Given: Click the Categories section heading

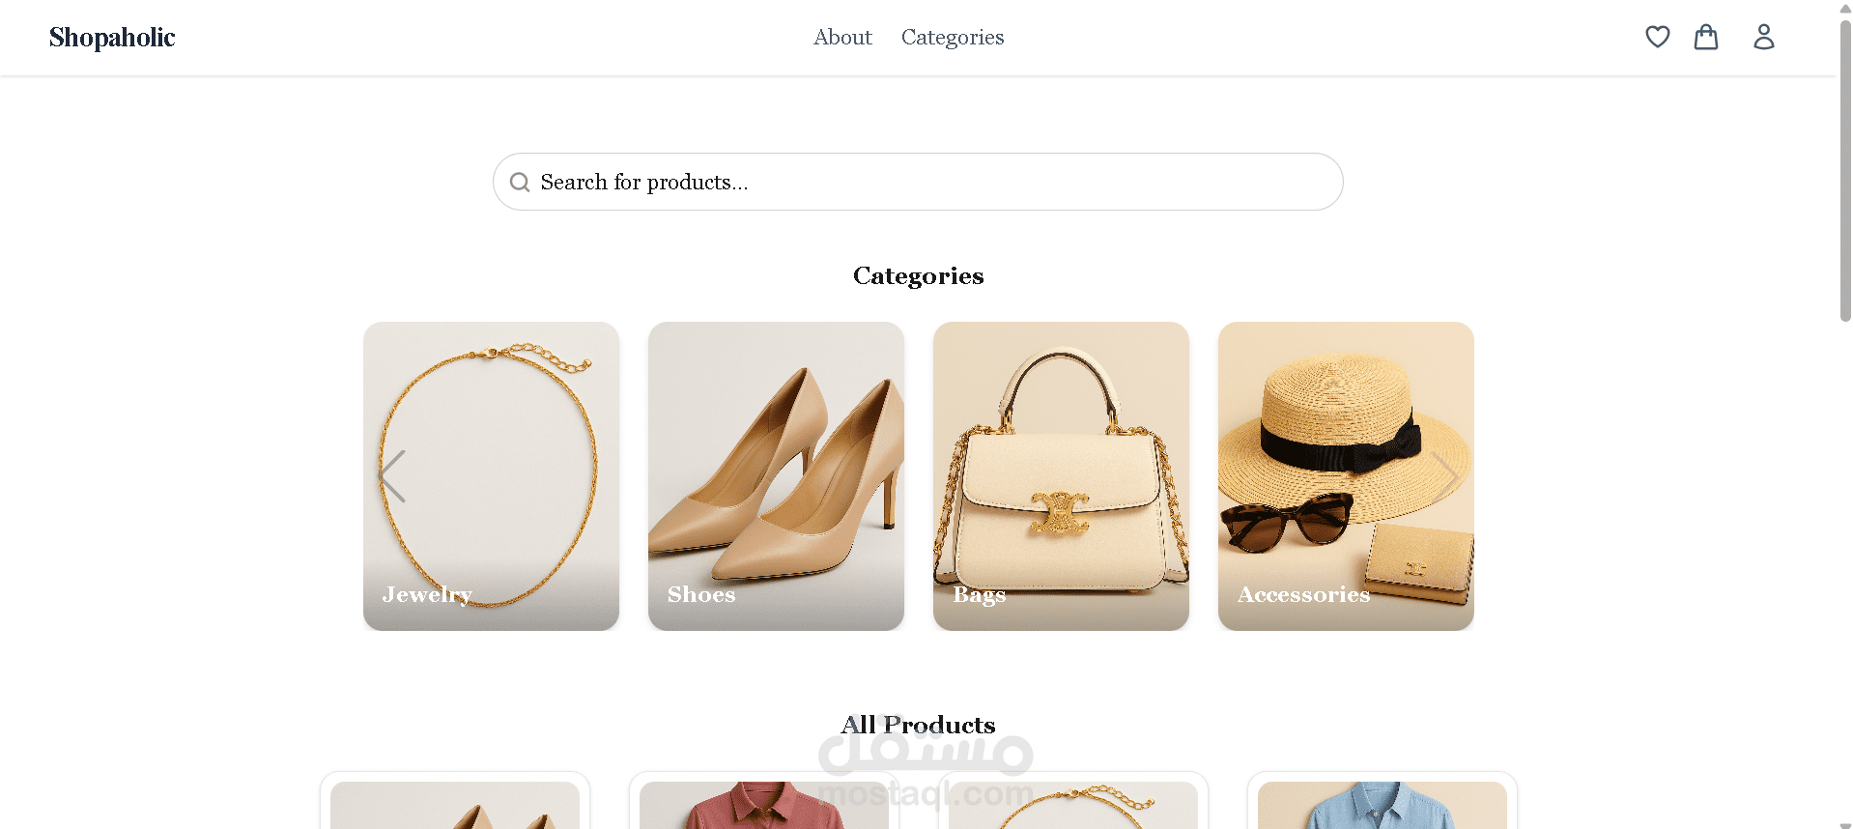Looking at the screenshot, I should 918,276.
